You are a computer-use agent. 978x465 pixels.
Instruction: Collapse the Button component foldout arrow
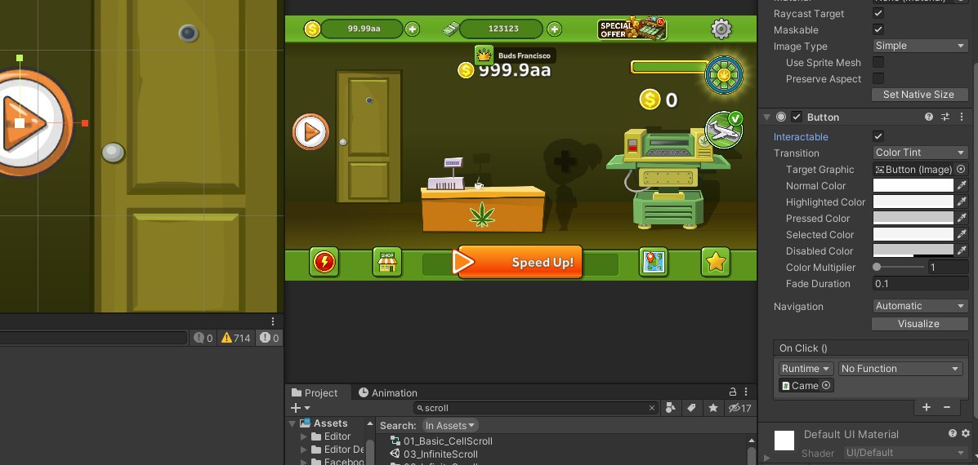(766, 117)
